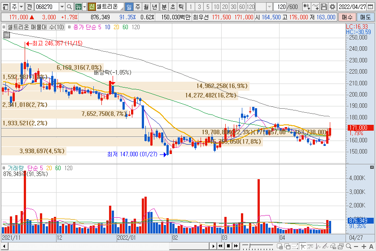Click the date field 2022/04/27
This screenshot has width=376, height=251.
pyautogui.click(x=352, y=7)
